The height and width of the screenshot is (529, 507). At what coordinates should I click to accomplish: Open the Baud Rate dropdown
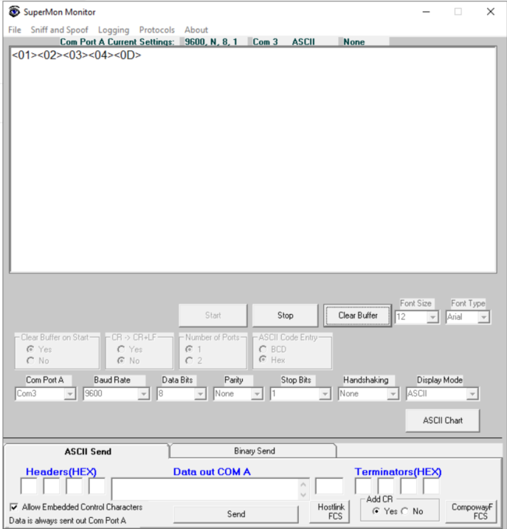144,394
